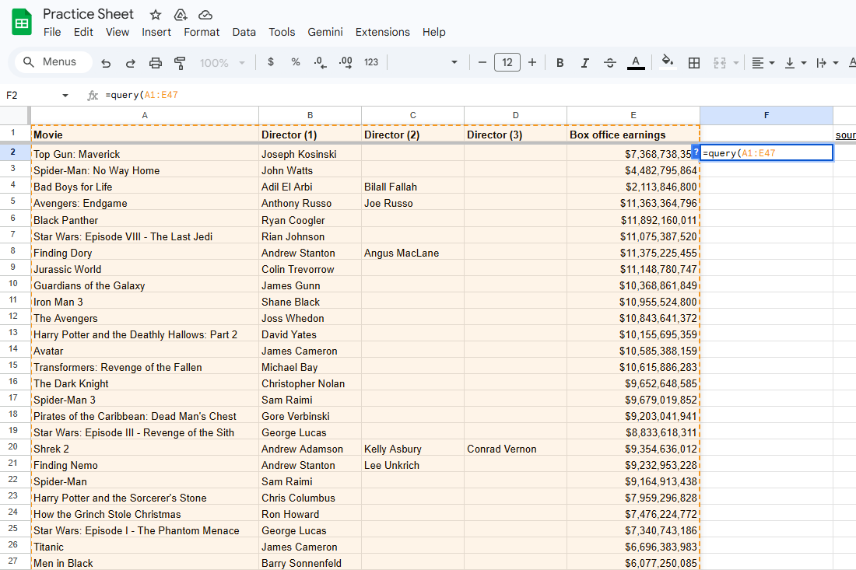
Task: Toggle bold formatting
Action: tap(560, 61)
